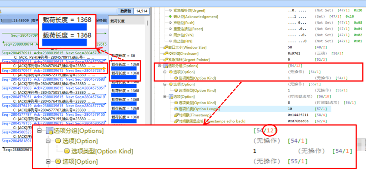This screenshot has height=169, width=366.
Task: Click the 推送位[Push] flag bullet icon
Action: [170, 23]
